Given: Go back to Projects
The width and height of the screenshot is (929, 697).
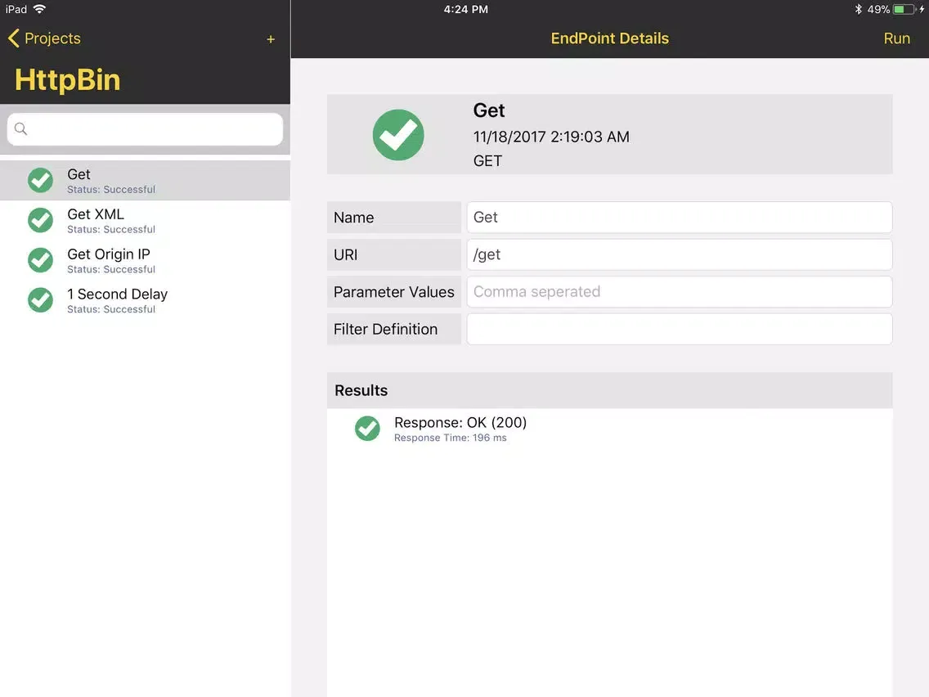Looking at the screenshot, I should coord(44,38).
